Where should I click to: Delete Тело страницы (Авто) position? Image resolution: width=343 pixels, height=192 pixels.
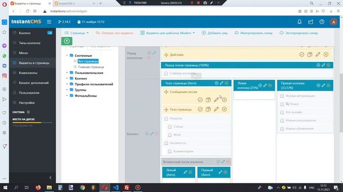[226, 83]
